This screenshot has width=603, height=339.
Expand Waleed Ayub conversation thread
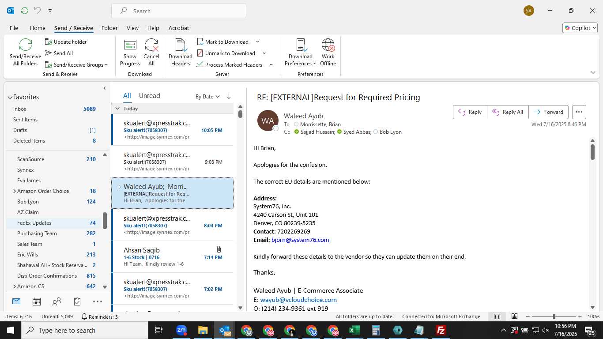[x=119, y=187]
